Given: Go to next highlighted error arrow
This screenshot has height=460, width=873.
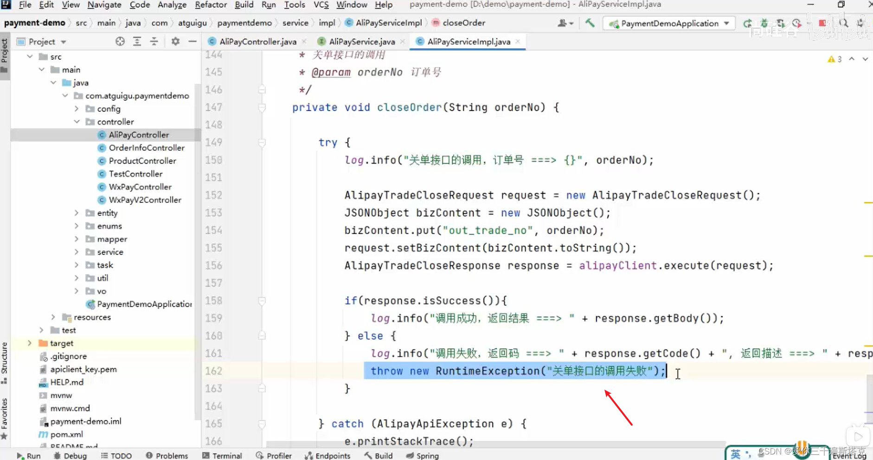Looking at the screenshot, I should pyautogui.click(x=865, y=59).
